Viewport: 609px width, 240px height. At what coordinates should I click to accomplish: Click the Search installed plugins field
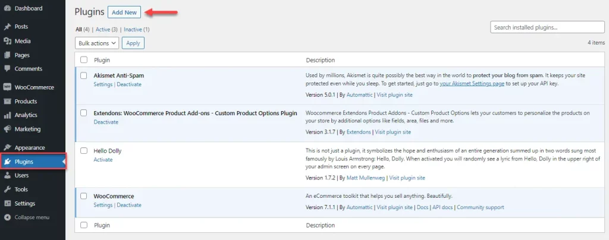547,27
